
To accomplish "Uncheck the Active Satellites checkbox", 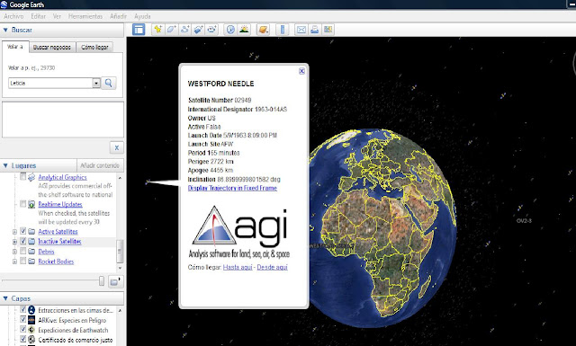I will [22, 231].
